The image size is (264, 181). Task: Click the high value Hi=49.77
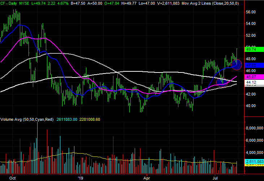point(129,3)
